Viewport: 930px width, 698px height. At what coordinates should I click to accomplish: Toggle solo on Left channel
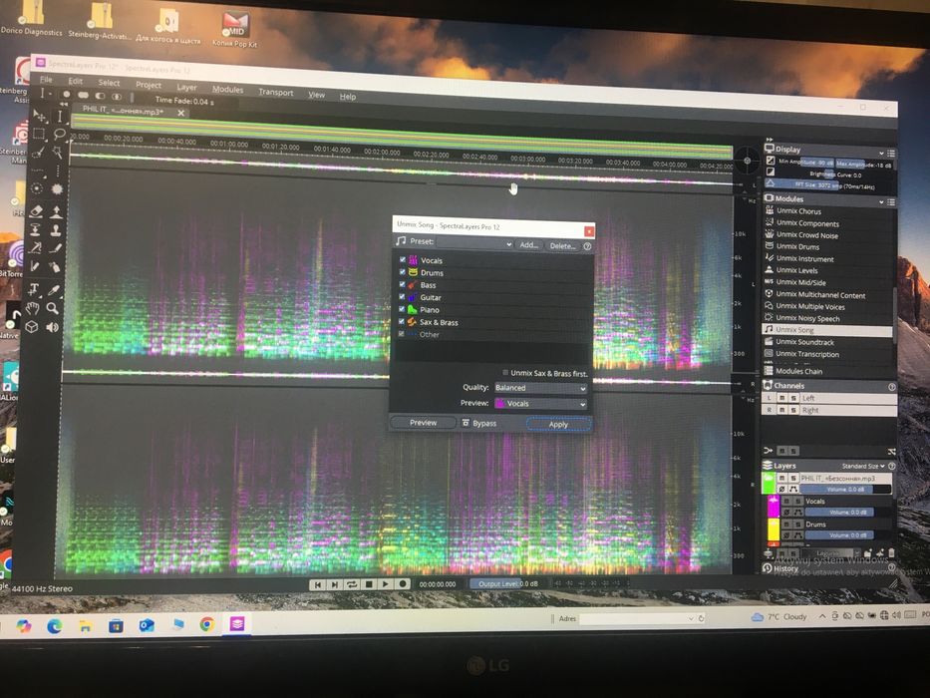(793, 398)
